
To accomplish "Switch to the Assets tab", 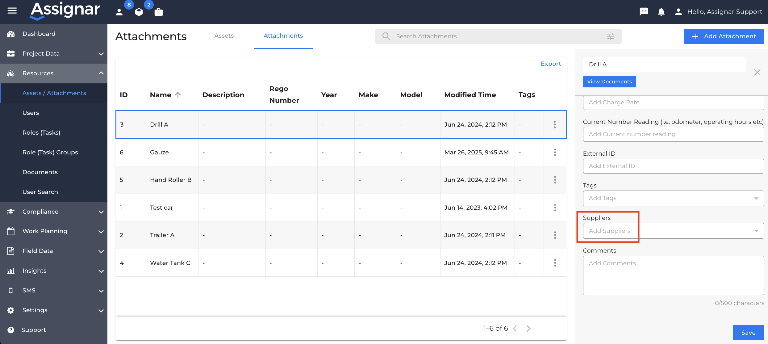I will tap(224, 36).
